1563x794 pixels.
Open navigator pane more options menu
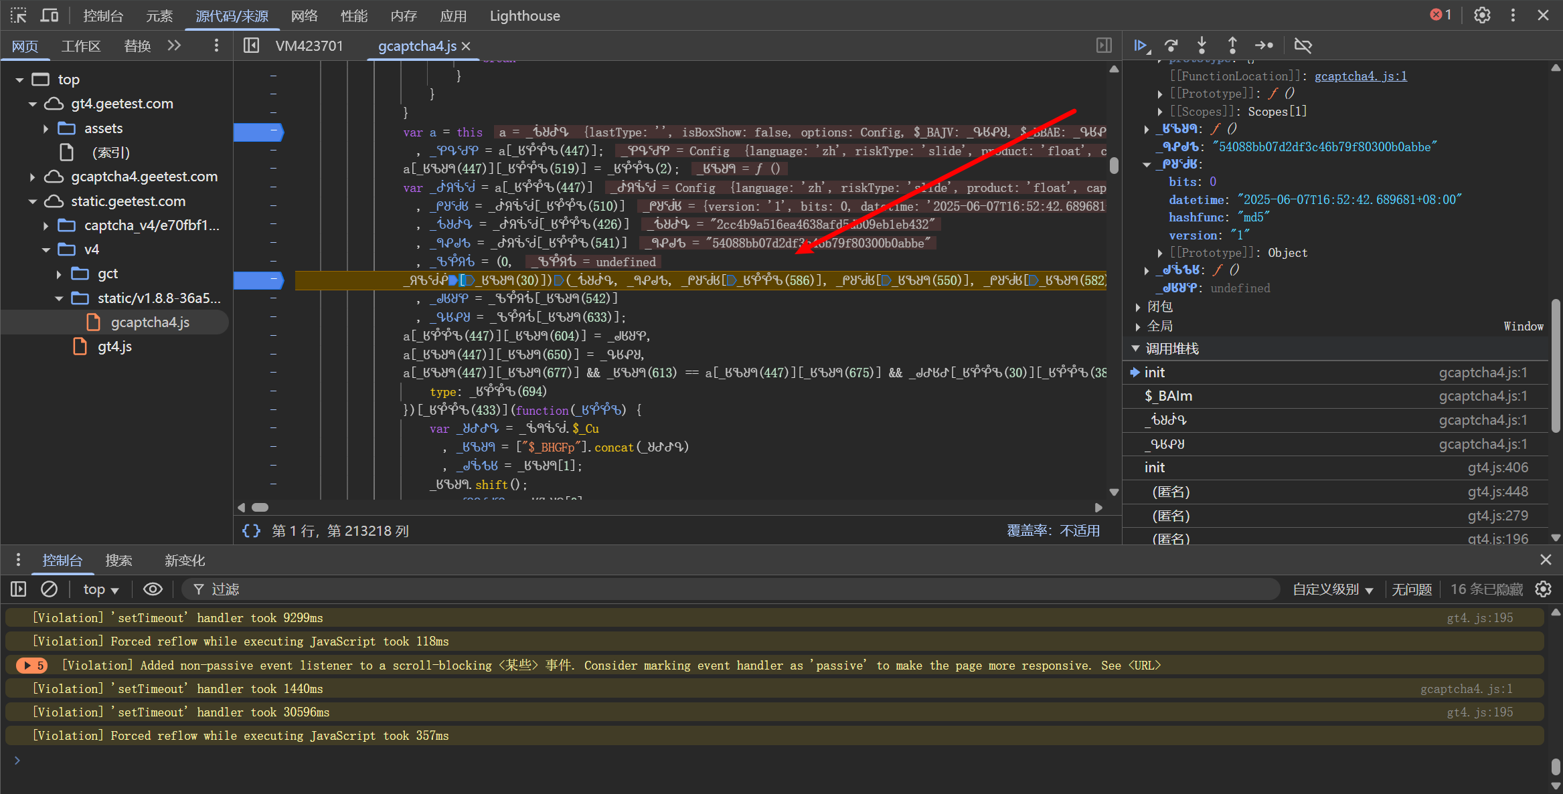click(x=216, y=45)
